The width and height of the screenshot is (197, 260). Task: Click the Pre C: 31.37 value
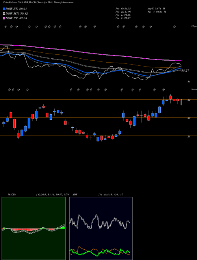(x=123, y=18)
